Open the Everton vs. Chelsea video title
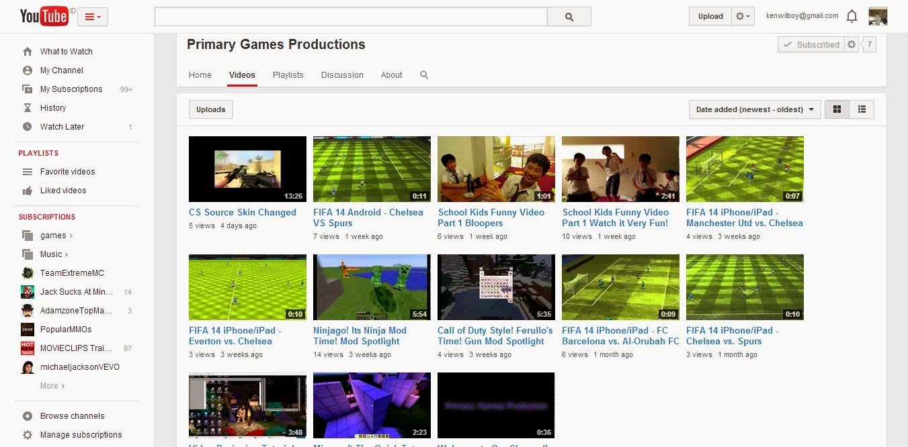Image resolution: width=908 pixels, height=447 pixels. click(x=235, y=336)
